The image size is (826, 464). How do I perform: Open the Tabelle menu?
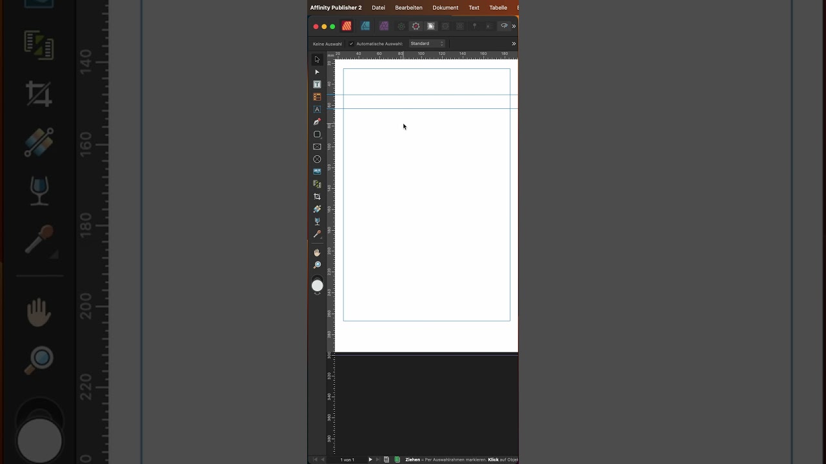[x=498, y=8]
